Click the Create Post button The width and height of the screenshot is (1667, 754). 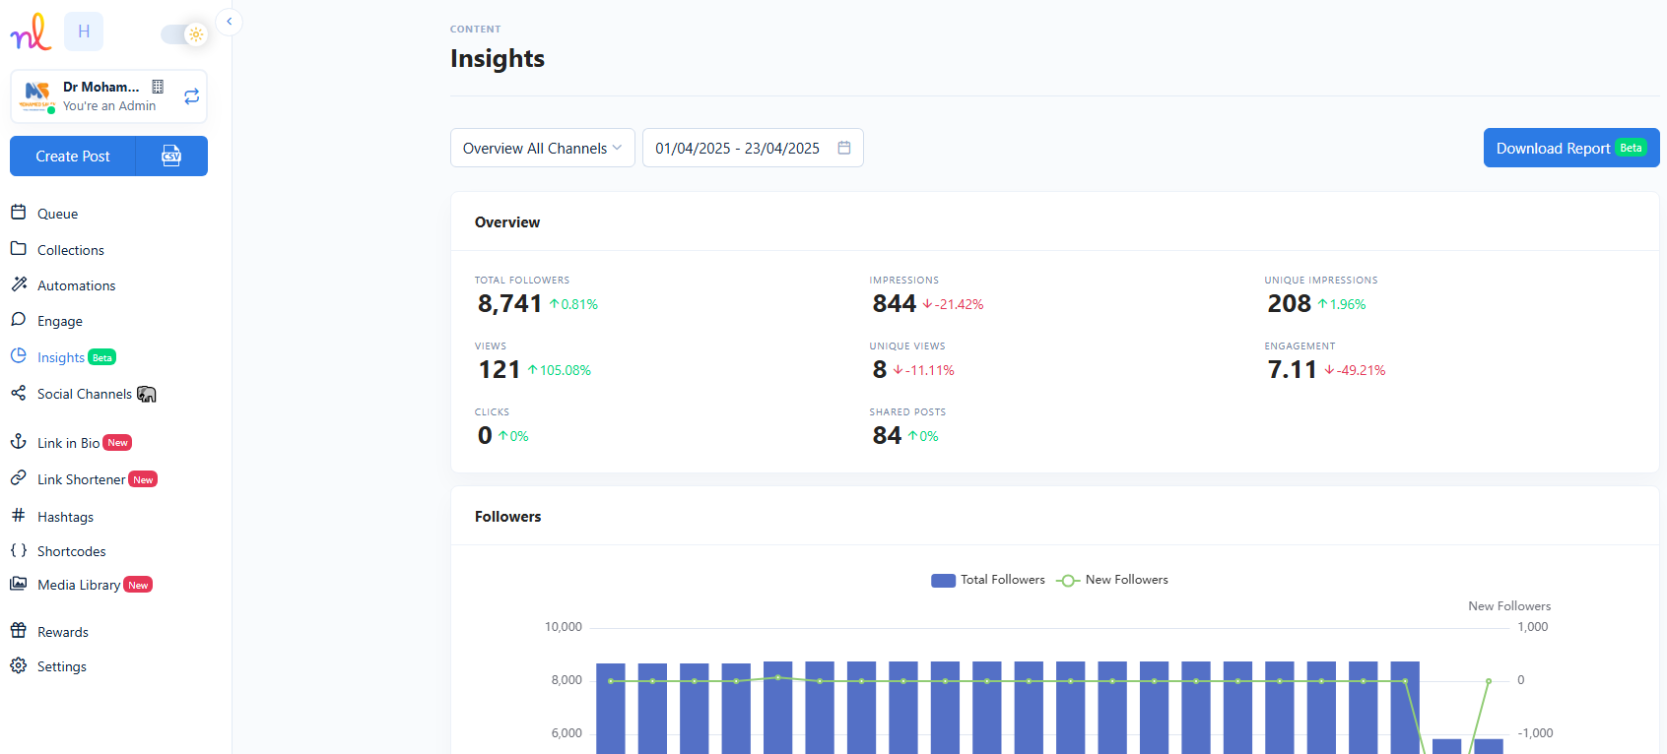(73, 157)
